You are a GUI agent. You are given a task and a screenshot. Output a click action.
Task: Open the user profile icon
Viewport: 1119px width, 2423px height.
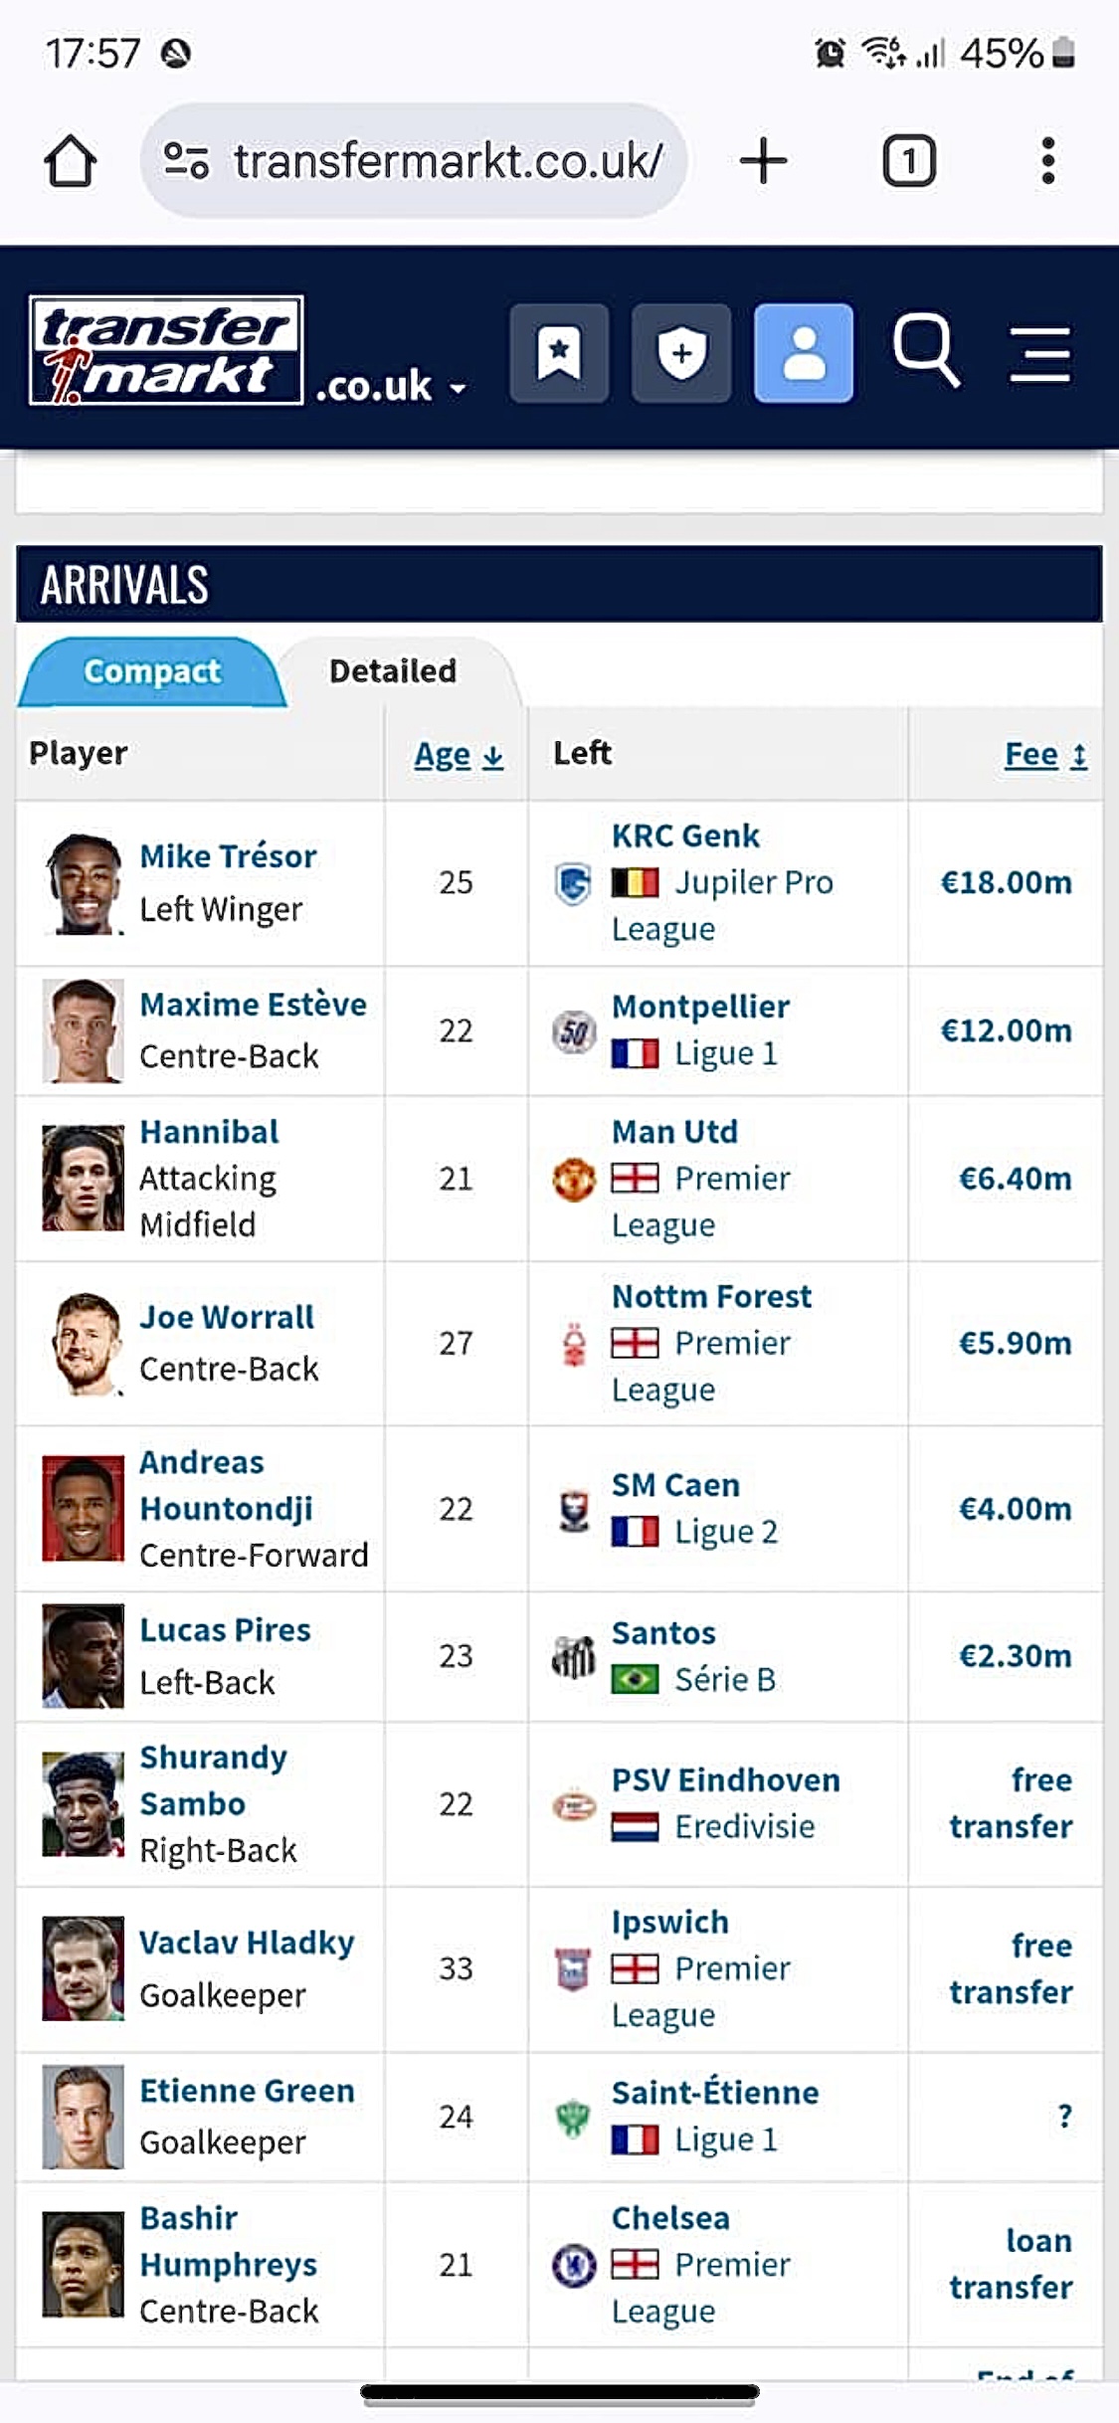[804, 353]
